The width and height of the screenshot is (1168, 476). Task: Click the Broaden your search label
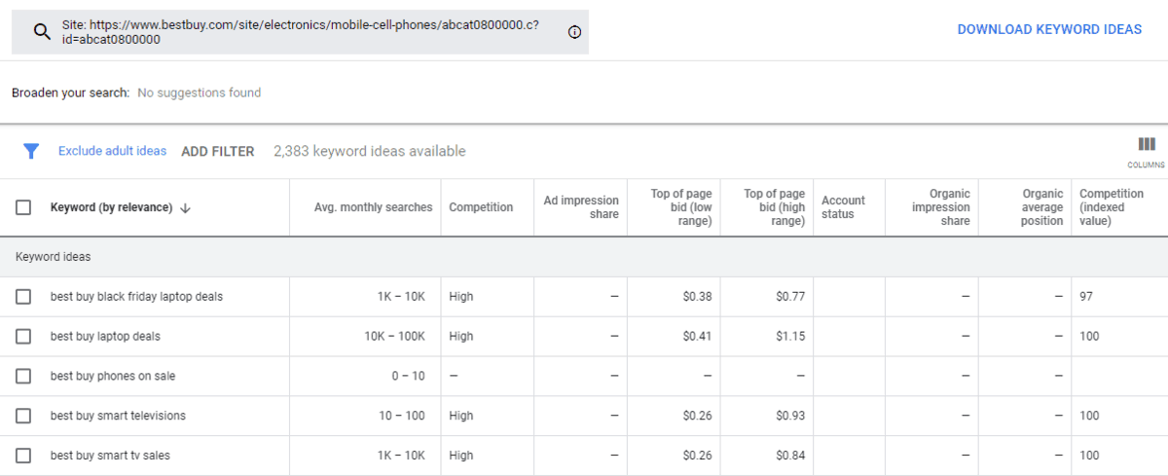(70, 92)
